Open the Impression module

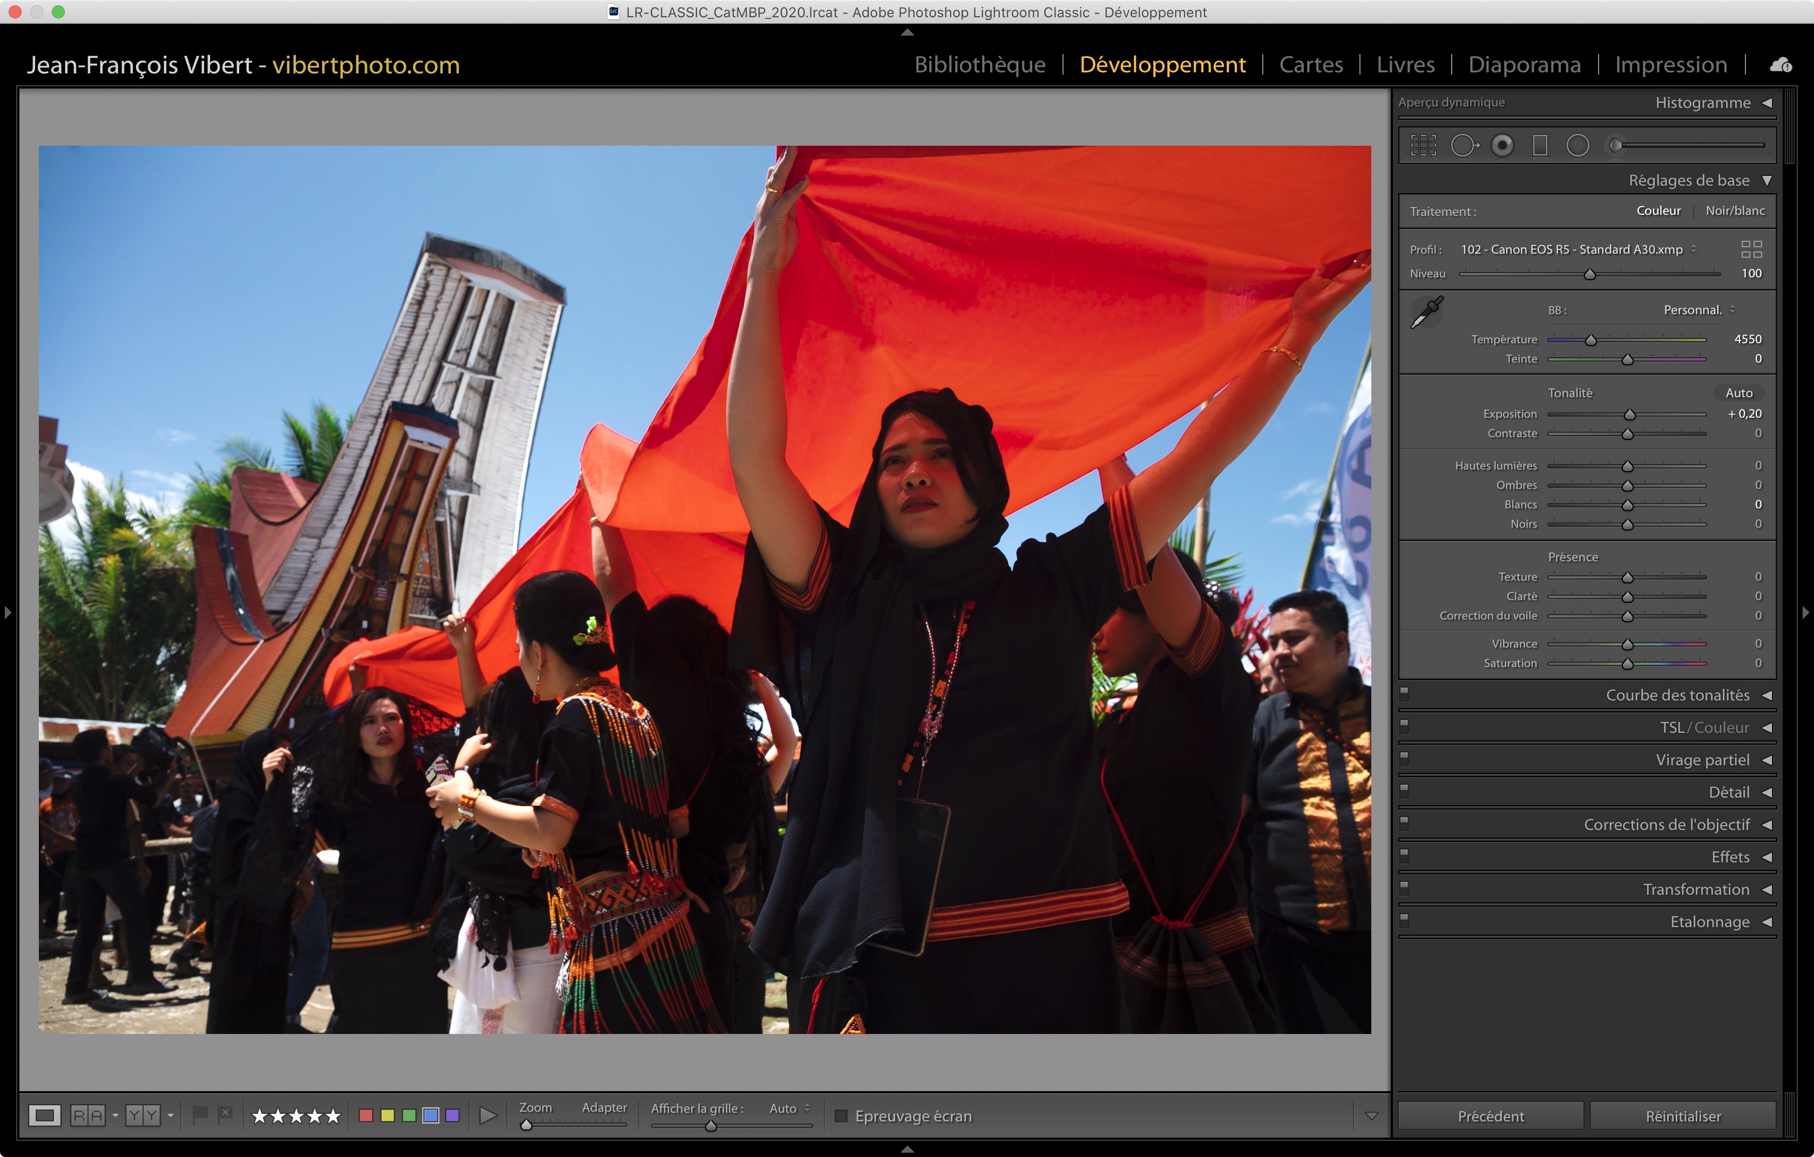pos(1670,65)
